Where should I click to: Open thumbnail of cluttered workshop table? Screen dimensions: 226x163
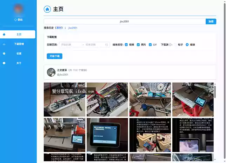pyautogui.click(x=150, y=100)
